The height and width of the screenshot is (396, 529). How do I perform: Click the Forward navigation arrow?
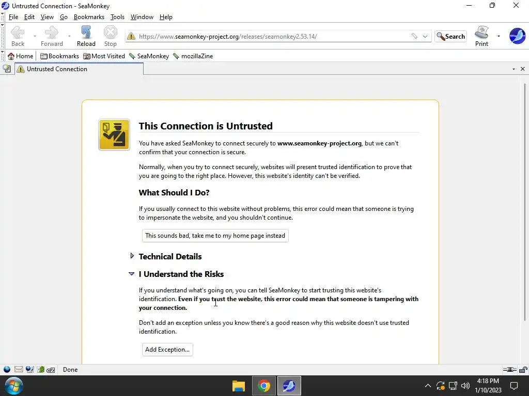52,37
